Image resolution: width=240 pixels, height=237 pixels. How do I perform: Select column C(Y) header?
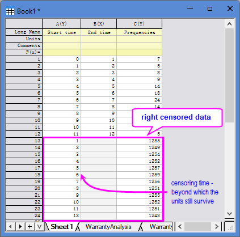click(139, 24)
